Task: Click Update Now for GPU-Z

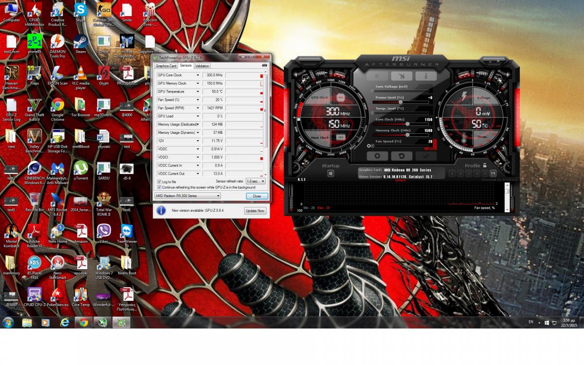Action: (255, 211)
